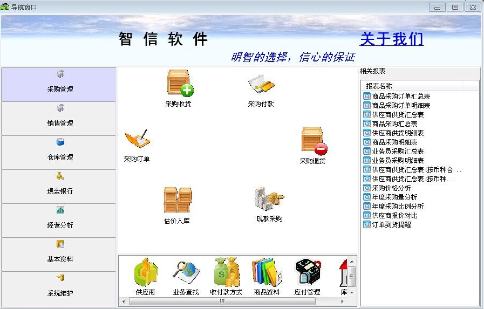This screenshot has width=484, height=309.
Task: Select the 销售管理 sidebar module
Action: (x=59, y=119)
